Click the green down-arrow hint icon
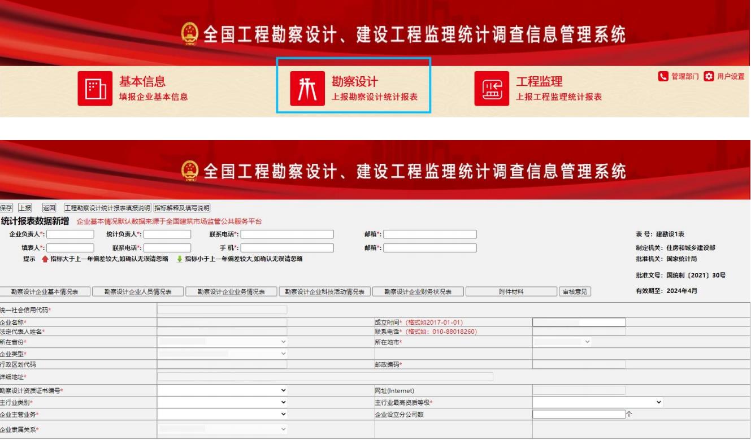Screen dimensions: 751x440 pyautogui.click(x=180, y=259)
